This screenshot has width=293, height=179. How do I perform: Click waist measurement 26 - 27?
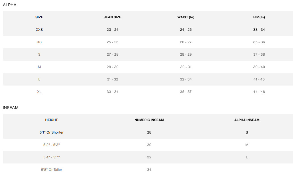click(x=186, y=42)
